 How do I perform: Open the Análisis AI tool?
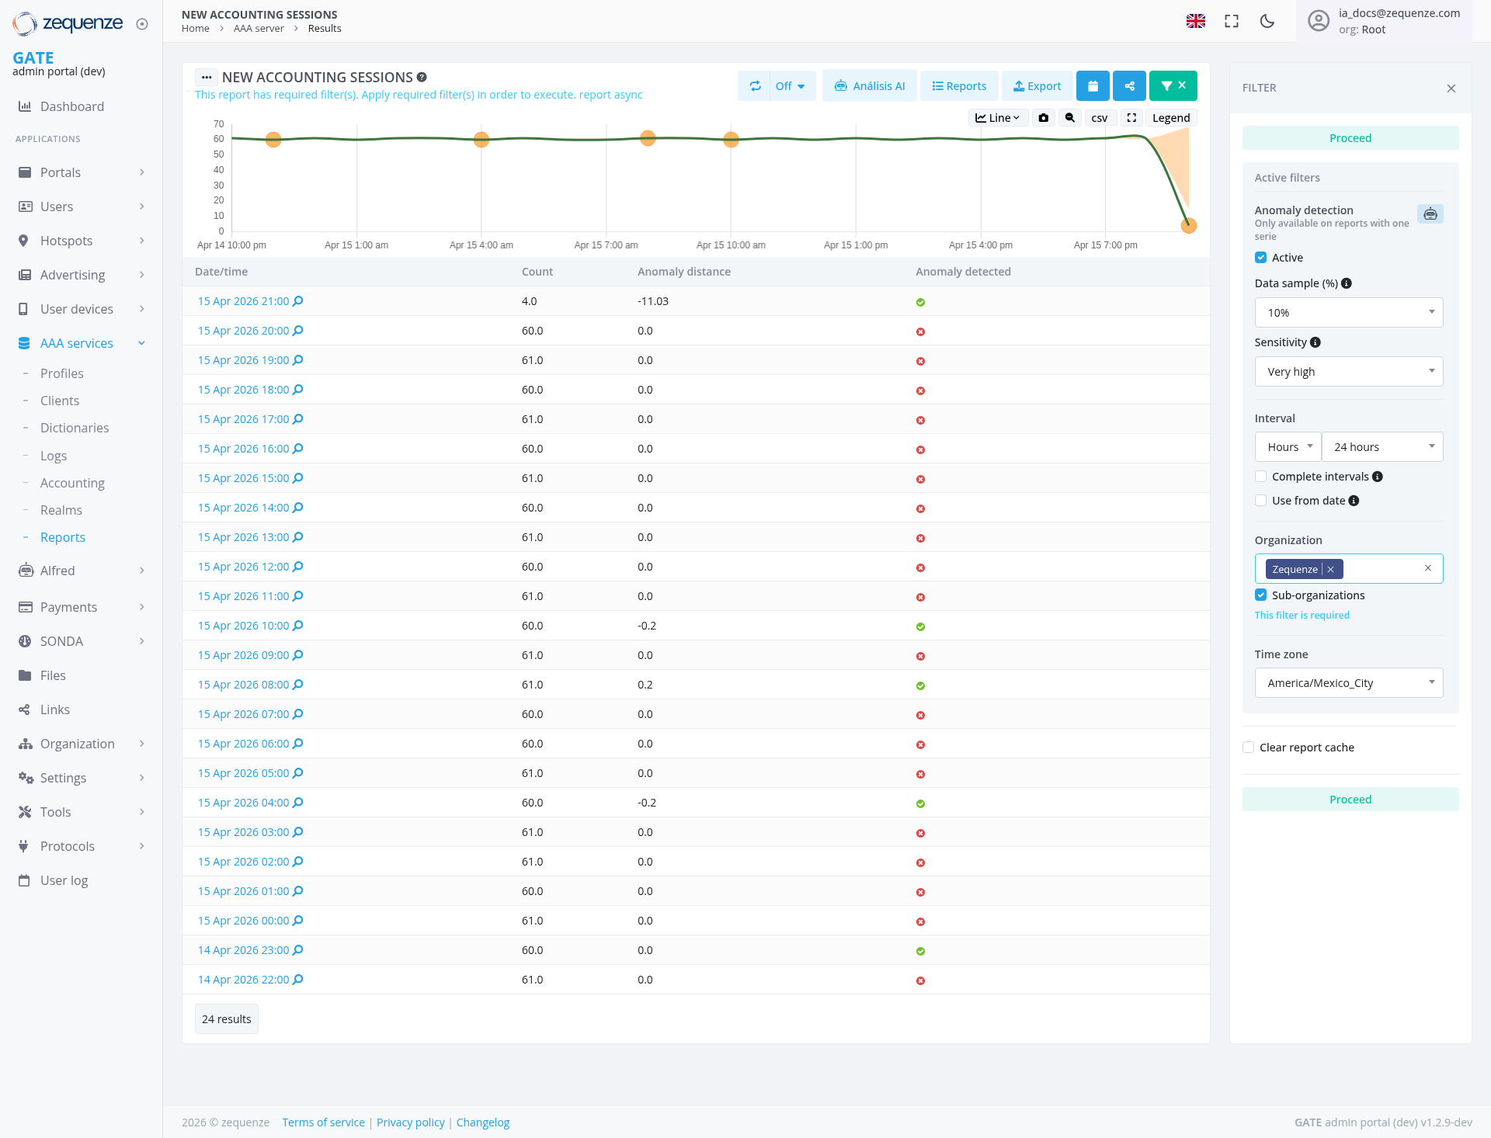pyautogui.click(x=869, y=85)
